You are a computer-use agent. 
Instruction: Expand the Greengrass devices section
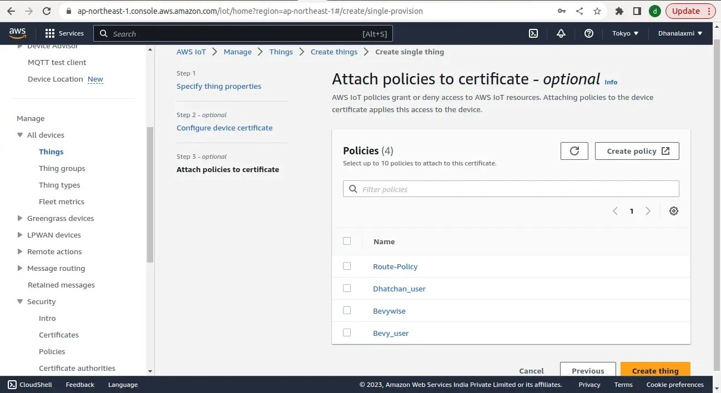[20, 218]
